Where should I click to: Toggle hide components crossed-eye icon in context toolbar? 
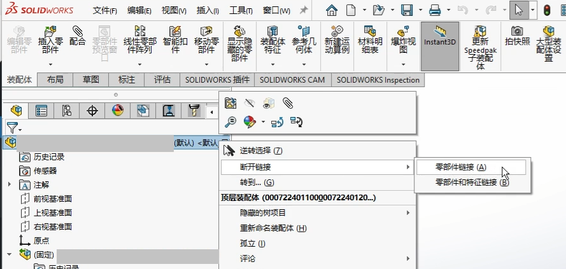coord(249,103)
